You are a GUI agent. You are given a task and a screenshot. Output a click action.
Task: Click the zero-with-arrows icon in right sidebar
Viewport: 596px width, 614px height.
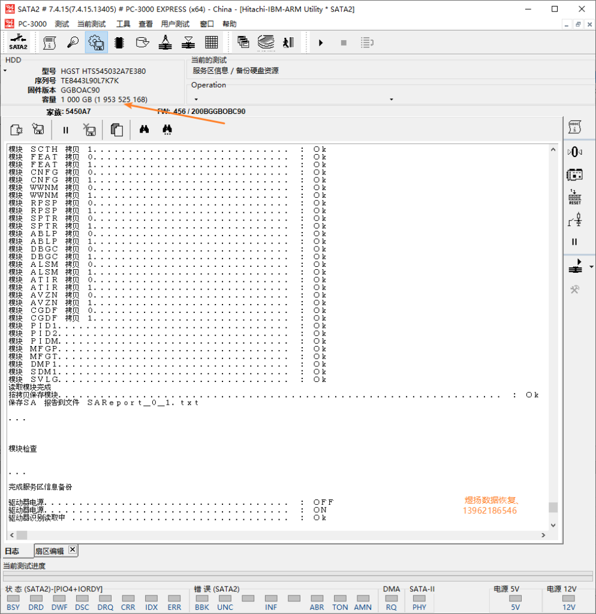click(574, 152)
